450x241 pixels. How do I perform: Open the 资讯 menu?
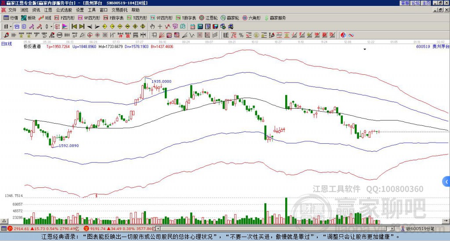pos(36,10)
